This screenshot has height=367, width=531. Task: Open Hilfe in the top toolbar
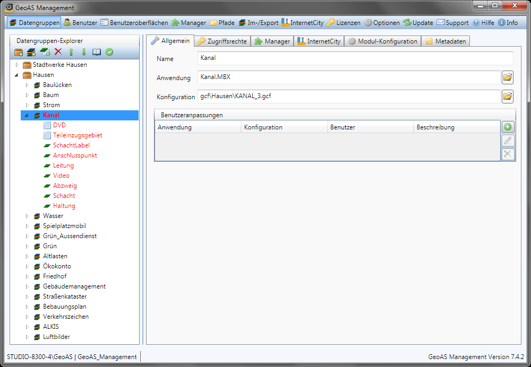coord(483,23)
